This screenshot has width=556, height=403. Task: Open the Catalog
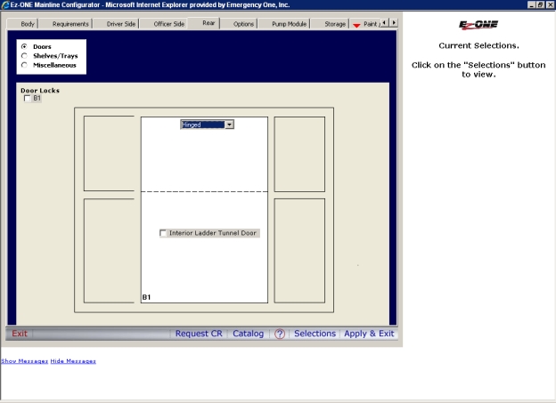pyautogui.click(x=249, y=334)
